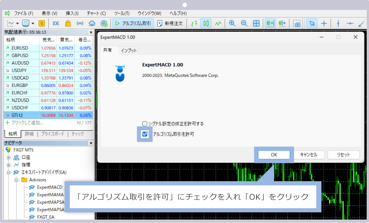Select ExpertMAMA in navigator tree

50,195
